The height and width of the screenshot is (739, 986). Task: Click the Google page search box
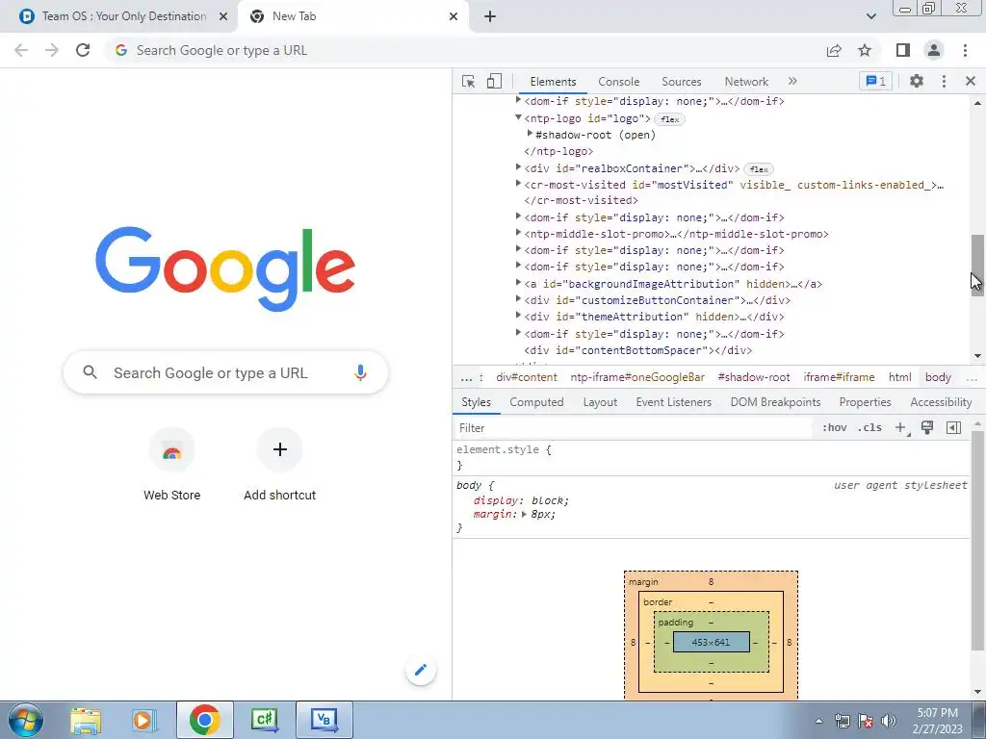click(225, 372)
